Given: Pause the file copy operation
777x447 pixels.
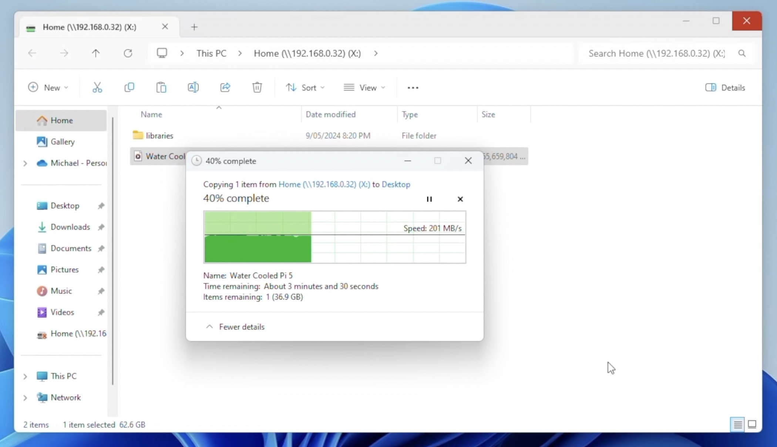Looking at the screenshot, I should [x=429, y=199].
